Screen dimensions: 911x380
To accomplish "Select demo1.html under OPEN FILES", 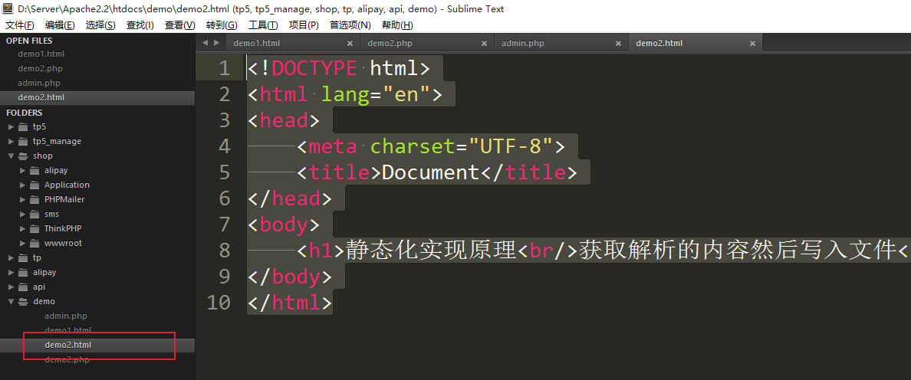I will (x=41, y=54).
